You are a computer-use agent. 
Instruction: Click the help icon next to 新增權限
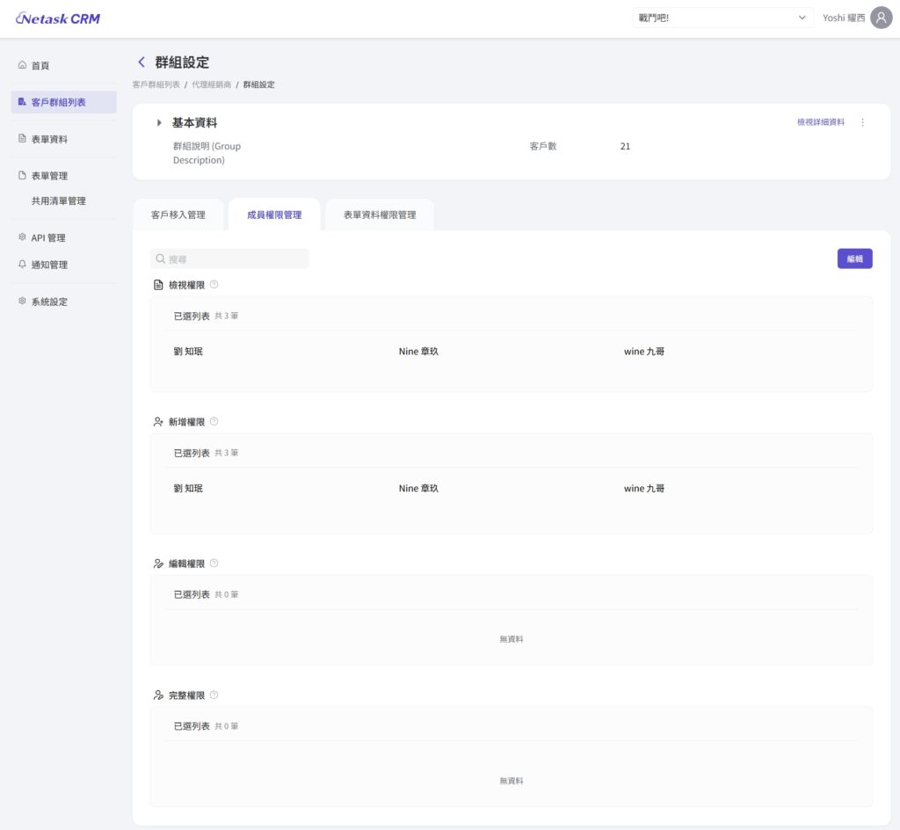coord(214,422)
